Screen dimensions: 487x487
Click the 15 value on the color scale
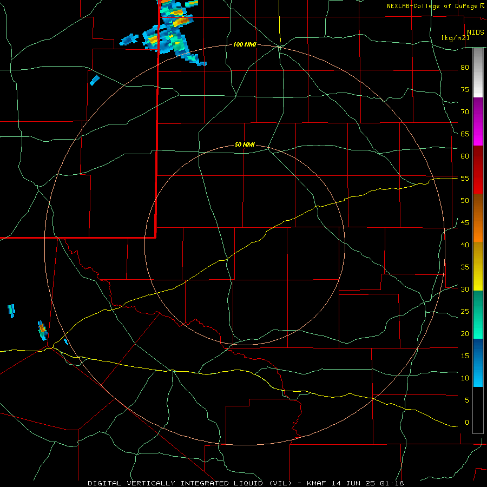(465, 356)
